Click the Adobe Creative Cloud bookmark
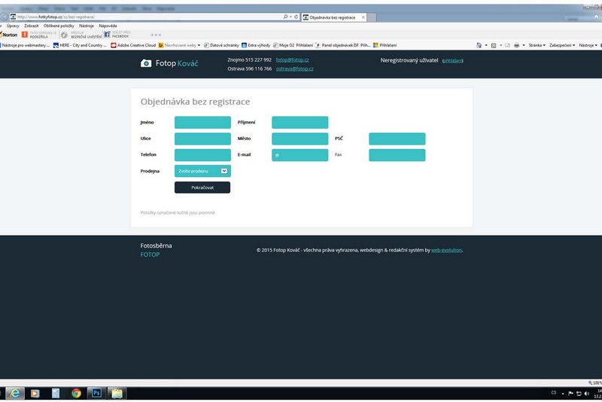602x402 pixels. tap(132, 45)
